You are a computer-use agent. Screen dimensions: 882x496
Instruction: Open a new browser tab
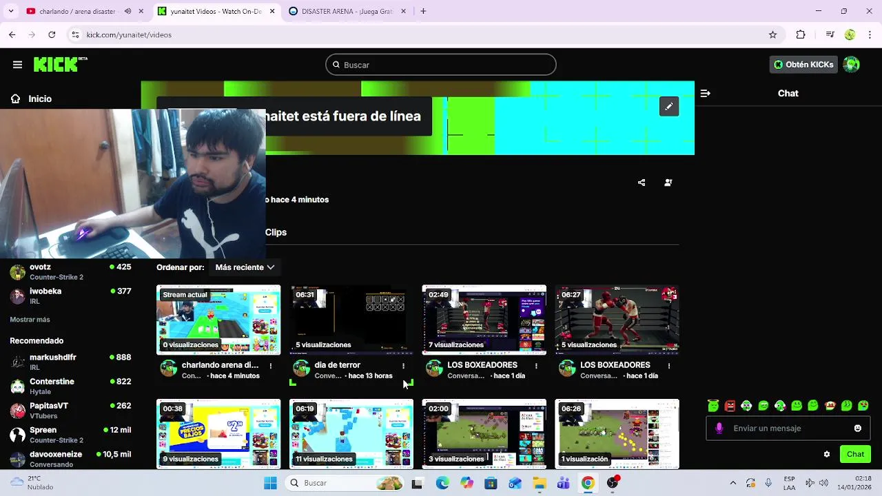point(423,11)
